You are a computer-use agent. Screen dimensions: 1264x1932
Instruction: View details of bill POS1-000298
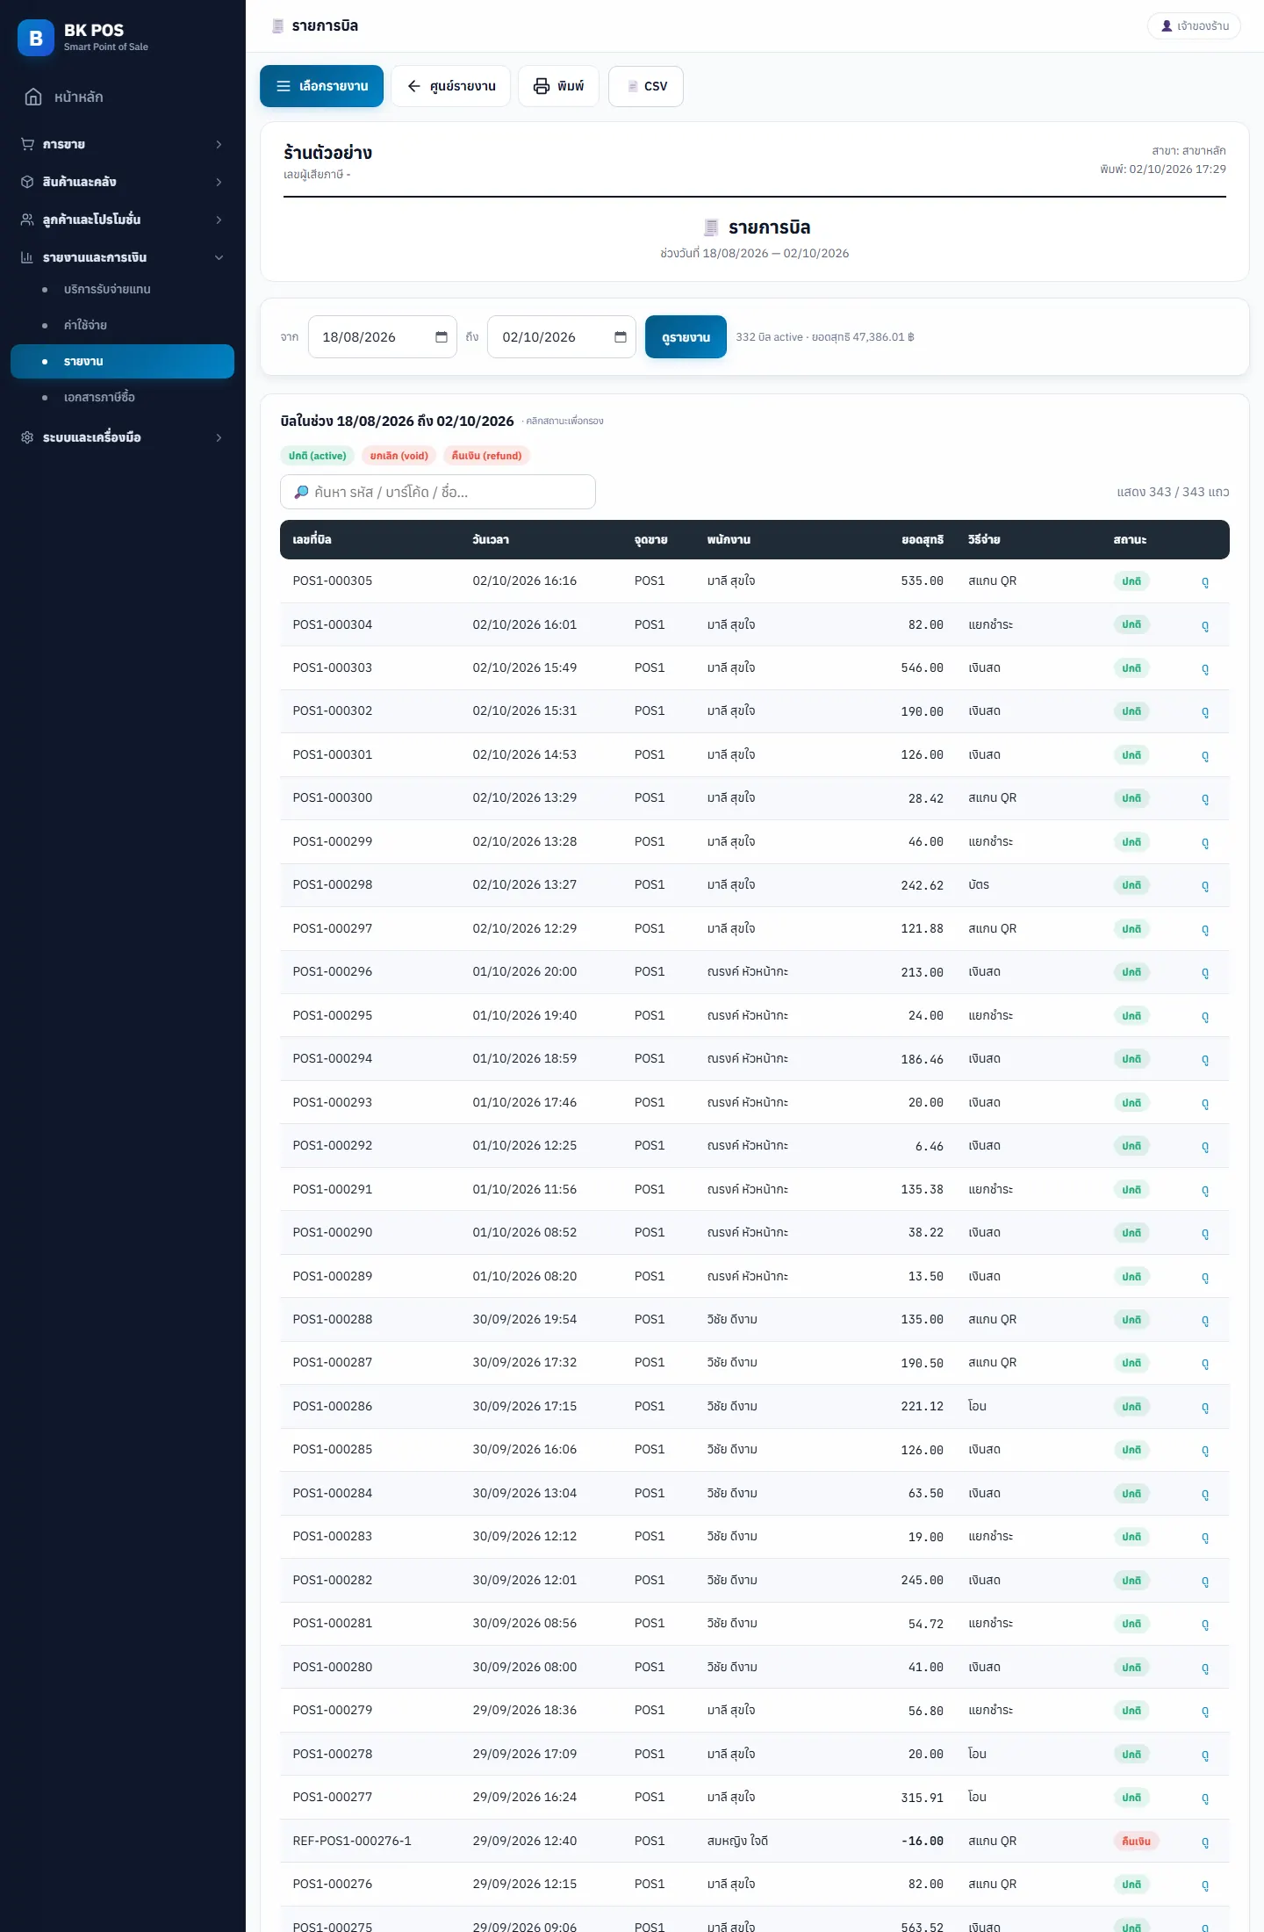[1205, 885]
